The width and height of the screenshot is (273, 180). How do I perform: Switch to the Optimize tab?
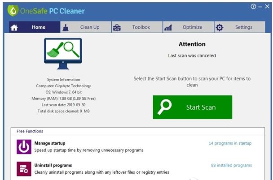pyautogui.click(x=189, y=27)
